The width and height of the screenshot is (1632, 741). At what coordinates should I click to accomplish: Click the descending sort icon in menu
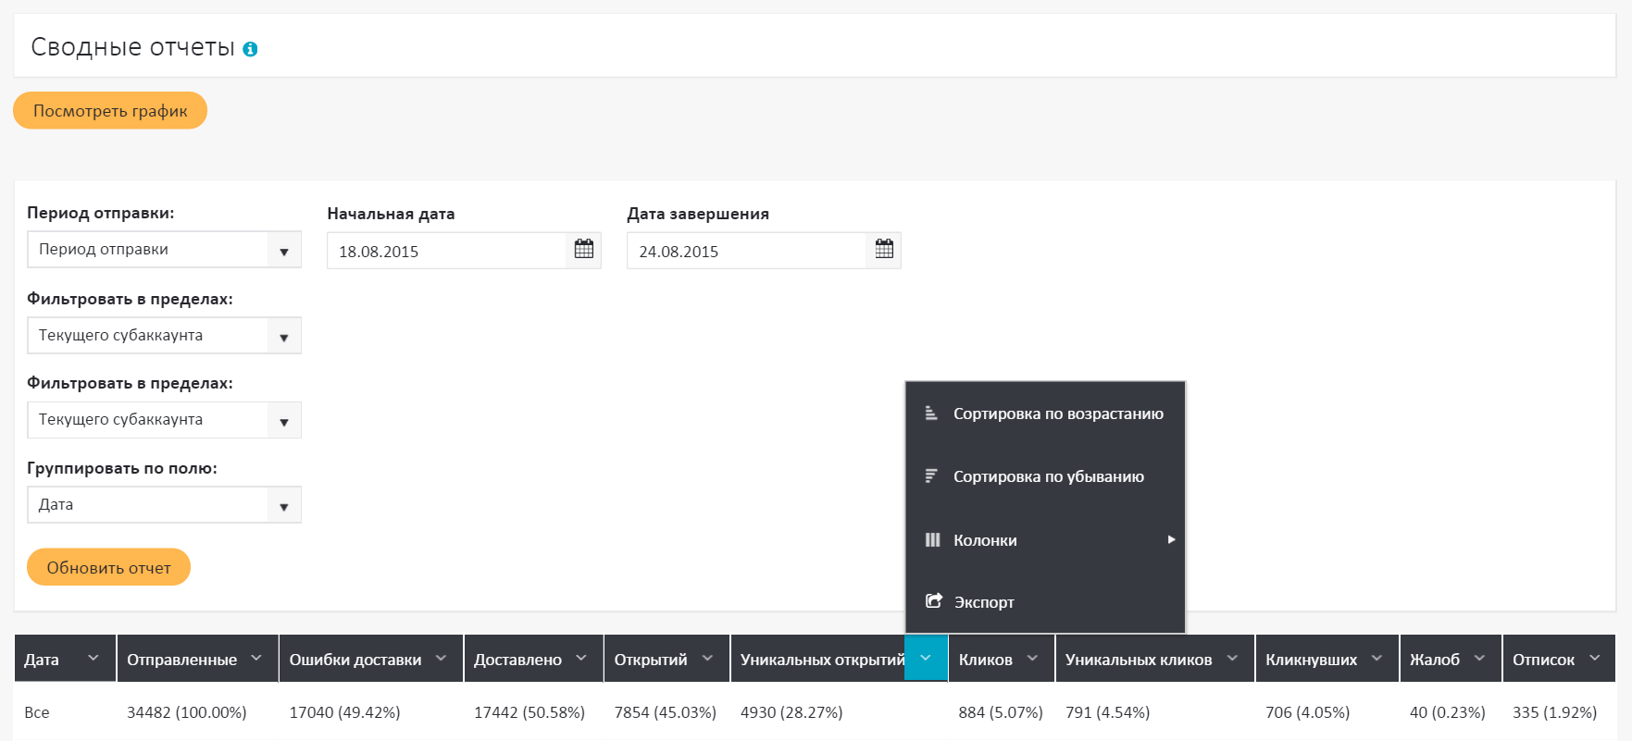[x=931, y=476]
